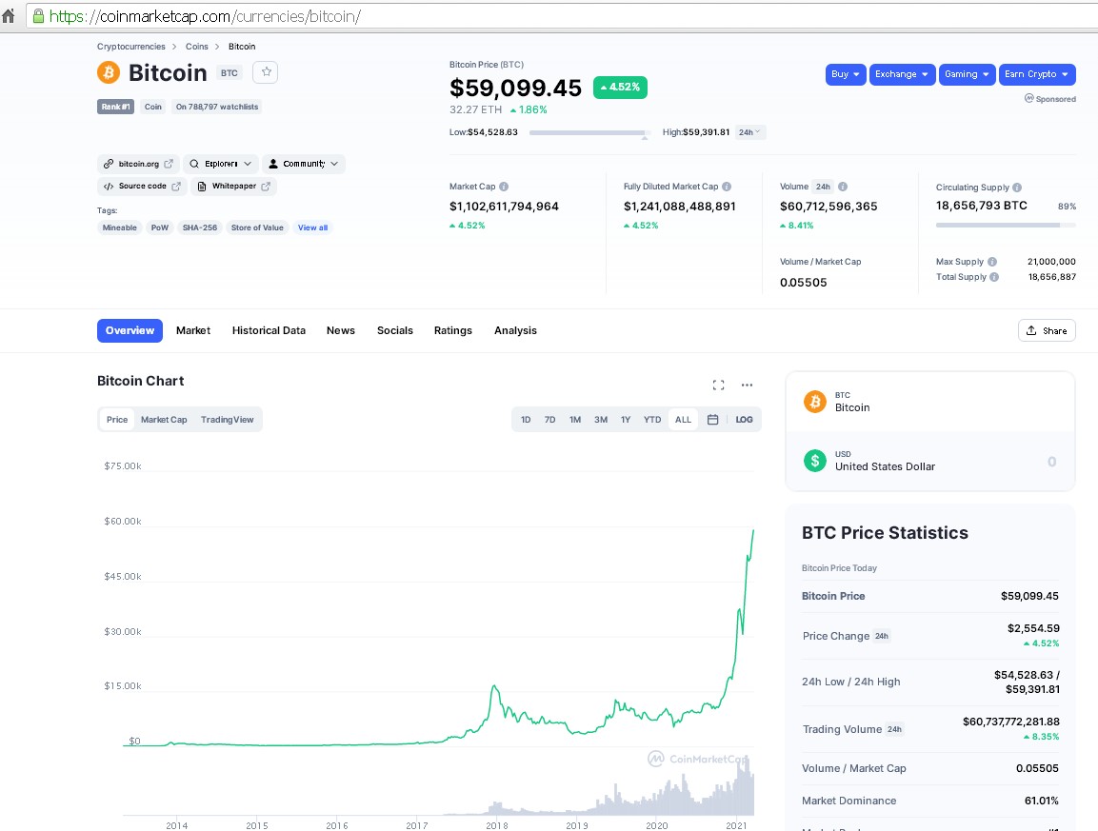Switch to the Market tab
1098x831 pixels.
pos(193,330)
